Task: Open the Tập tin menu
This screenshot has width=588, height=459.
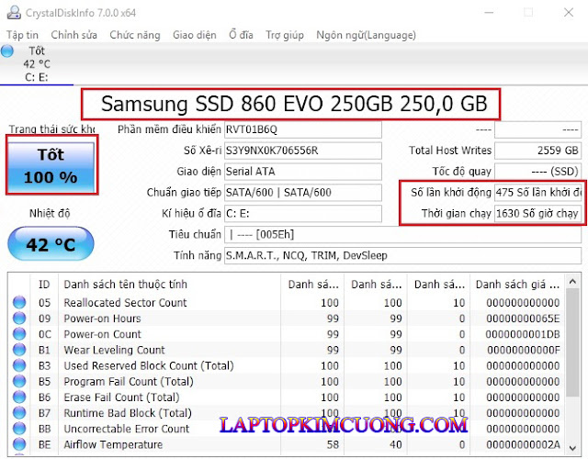Action: (22, 35)
